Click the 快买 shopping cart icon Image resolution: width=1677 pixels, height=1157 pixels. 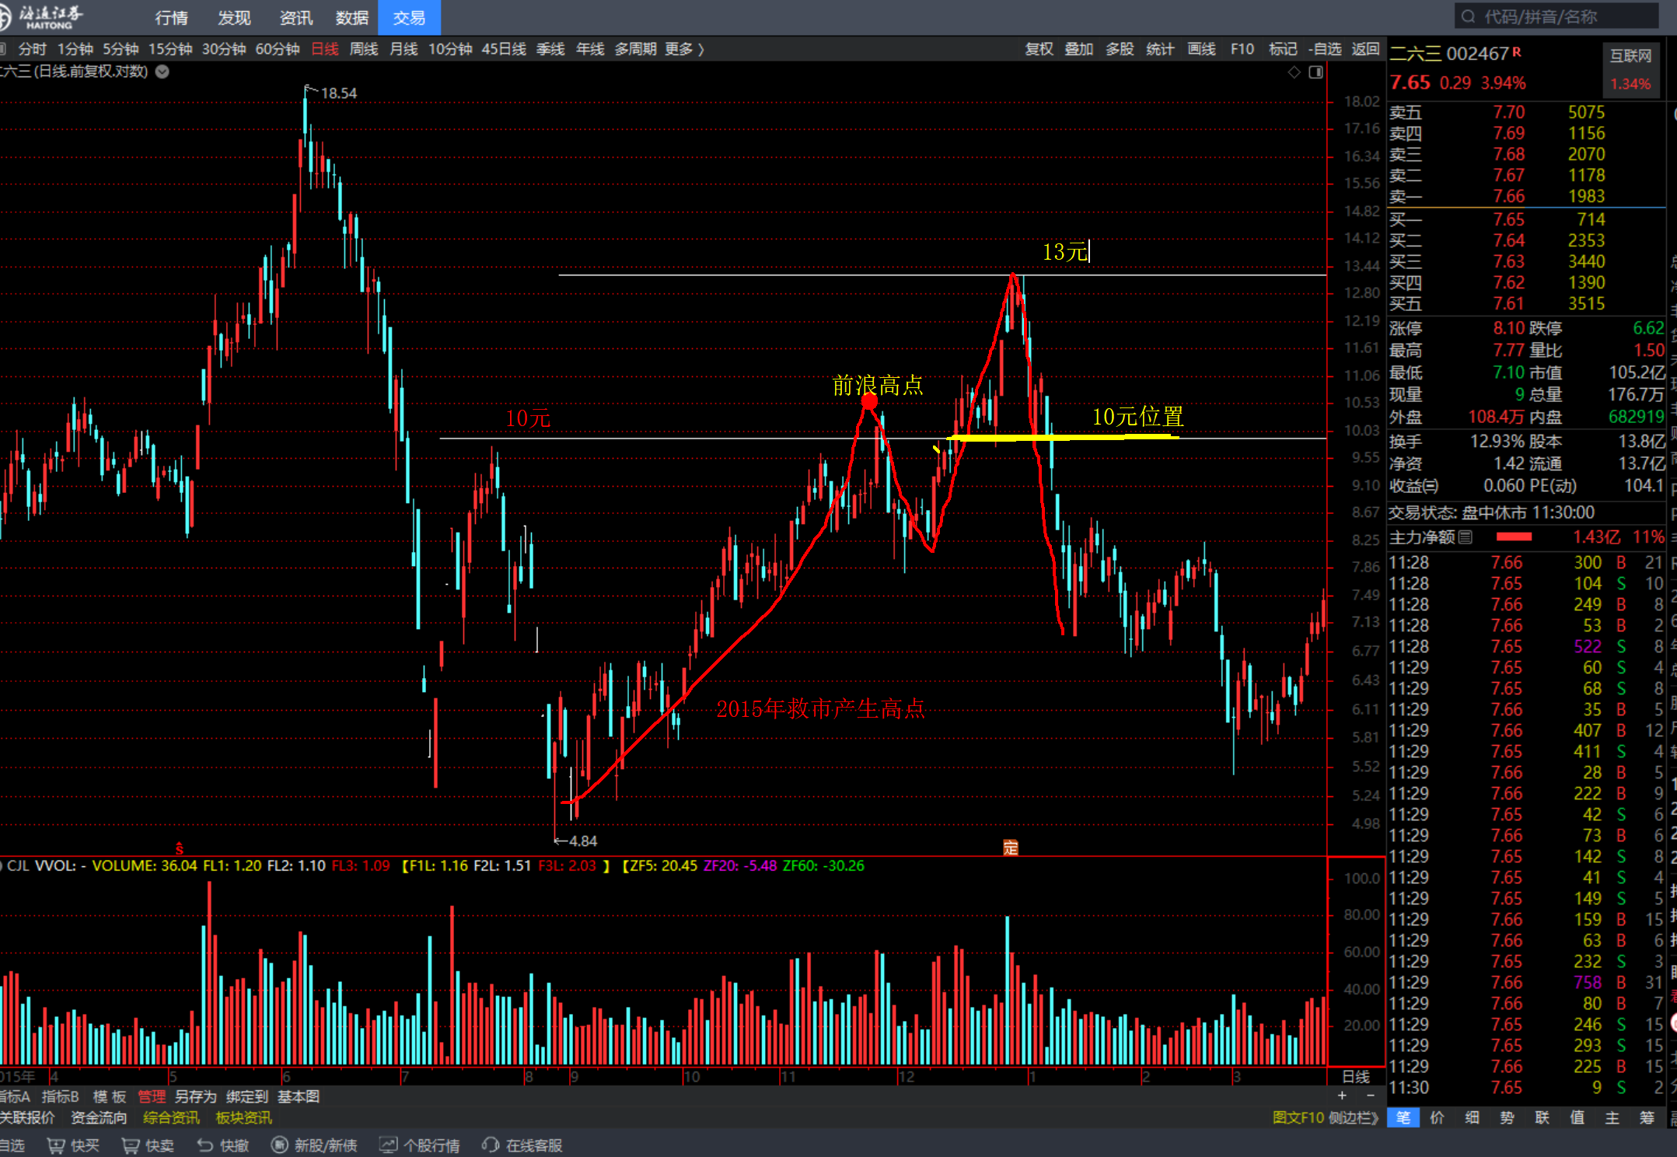click(x=56, y=1145)
